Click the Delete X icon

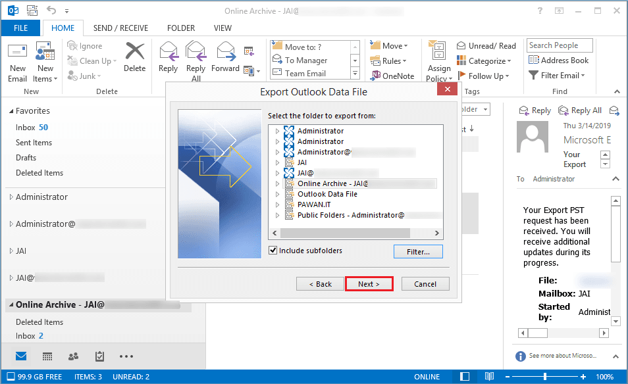(x=135, y=51)
